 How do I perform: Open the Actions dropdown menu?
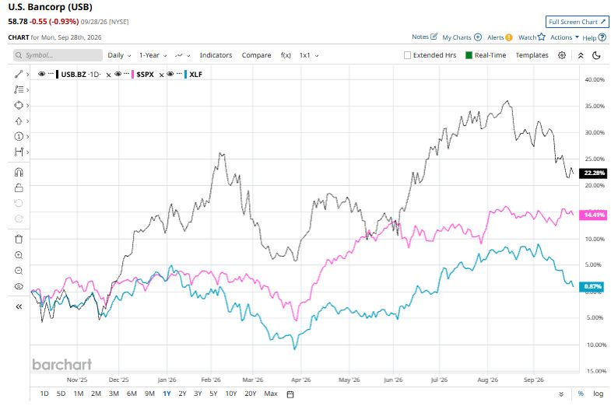[x=564, y=37]
